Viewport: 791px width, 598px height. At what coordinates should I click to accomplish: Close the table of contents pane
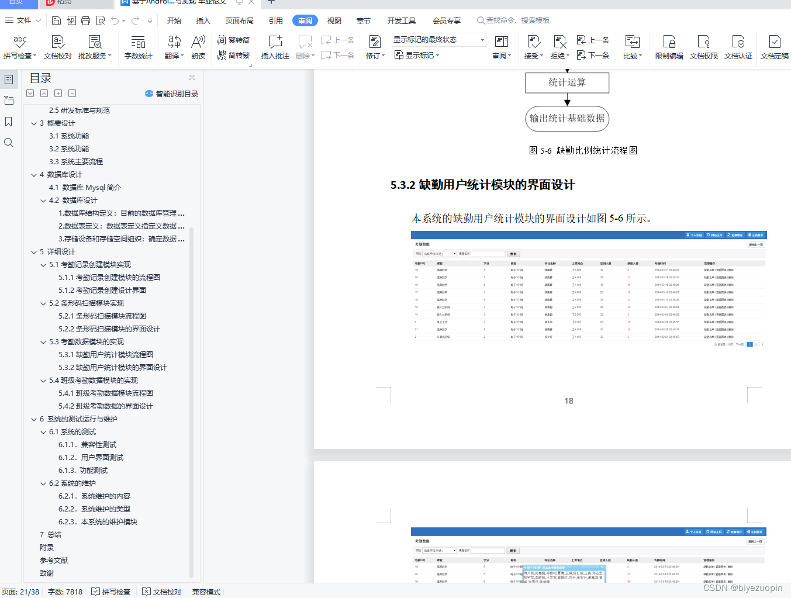pyautogui.click(x=192, y=78)
